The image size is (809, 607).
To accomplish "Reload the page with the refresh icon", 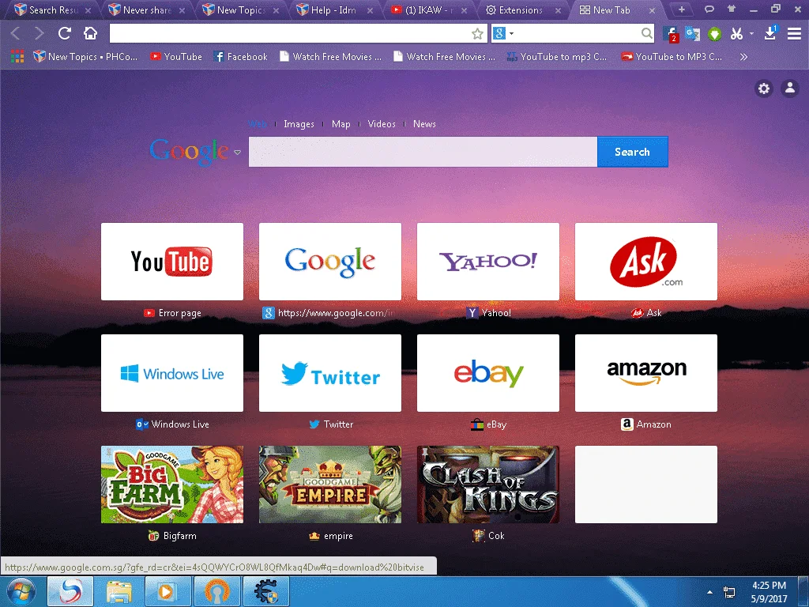I will point(65,33).
